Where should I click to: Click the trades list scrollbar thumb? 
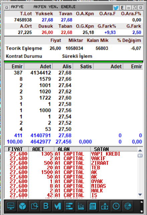pyautogui.click(x=140, y=155)
